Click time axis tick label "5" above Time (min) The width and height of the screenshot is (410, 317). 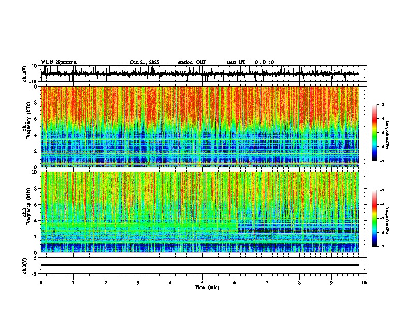202,283
